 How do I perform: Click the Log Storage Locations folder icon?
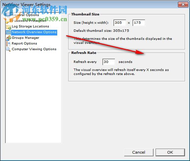[8, 27]
